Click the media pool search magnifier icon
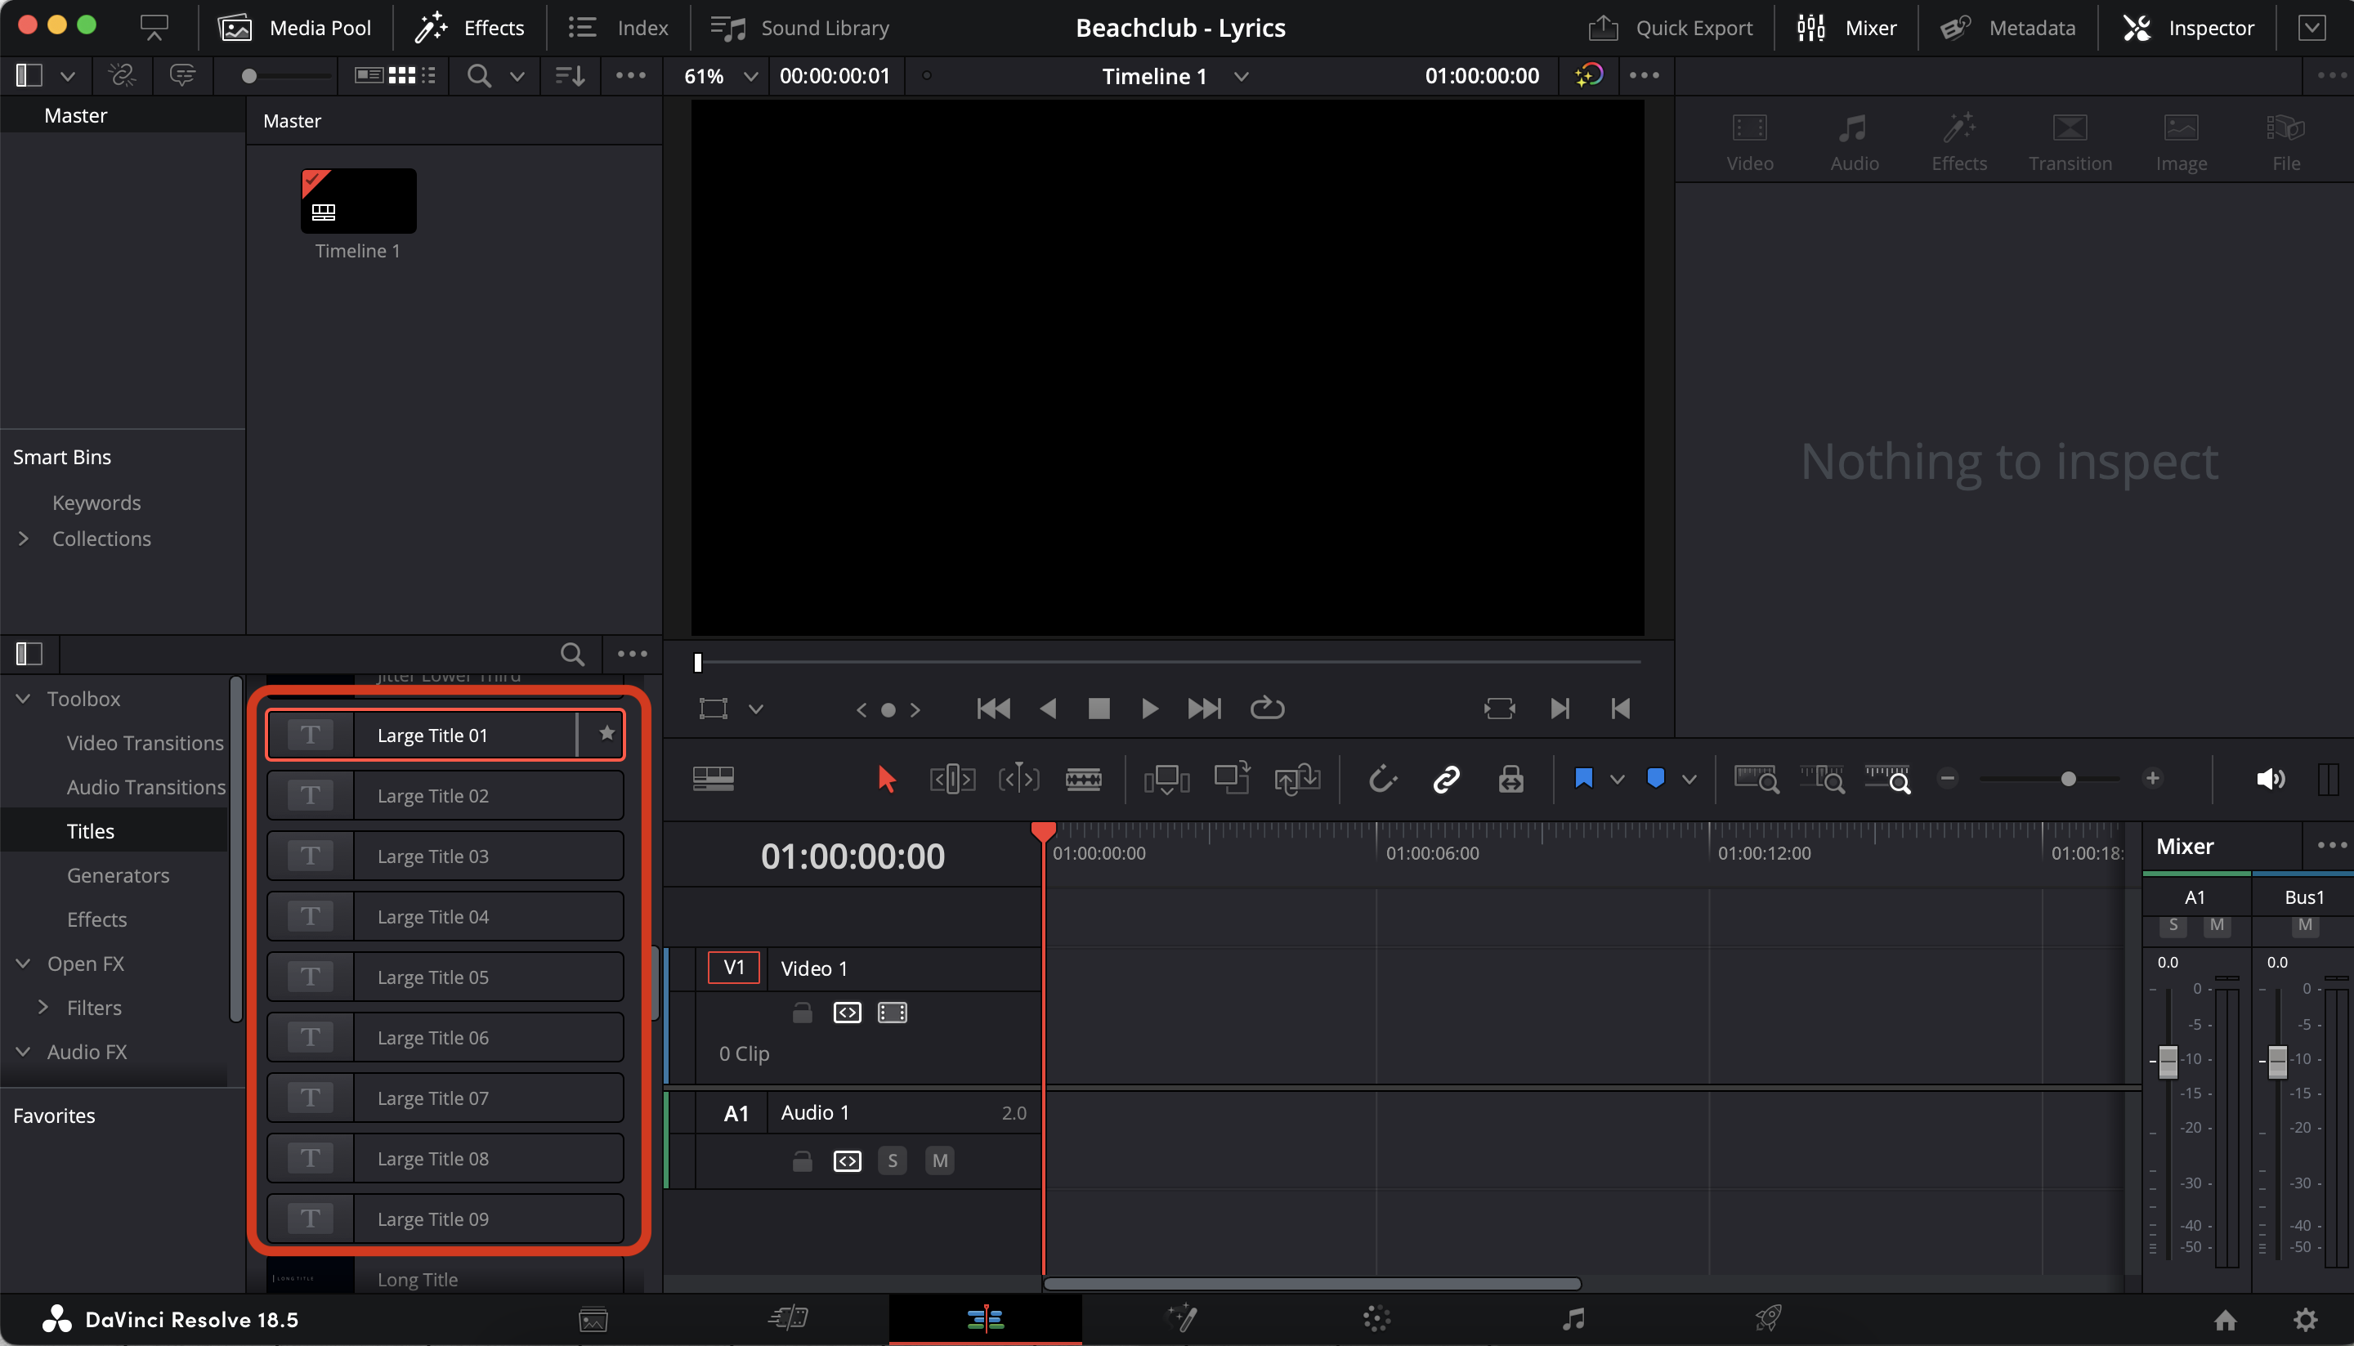Screen dimensions: 2354x1346 coord(479,76)
